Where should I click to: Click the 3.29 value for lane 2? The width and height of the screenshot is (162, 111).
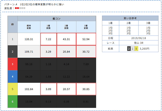(x=48, y=52)
